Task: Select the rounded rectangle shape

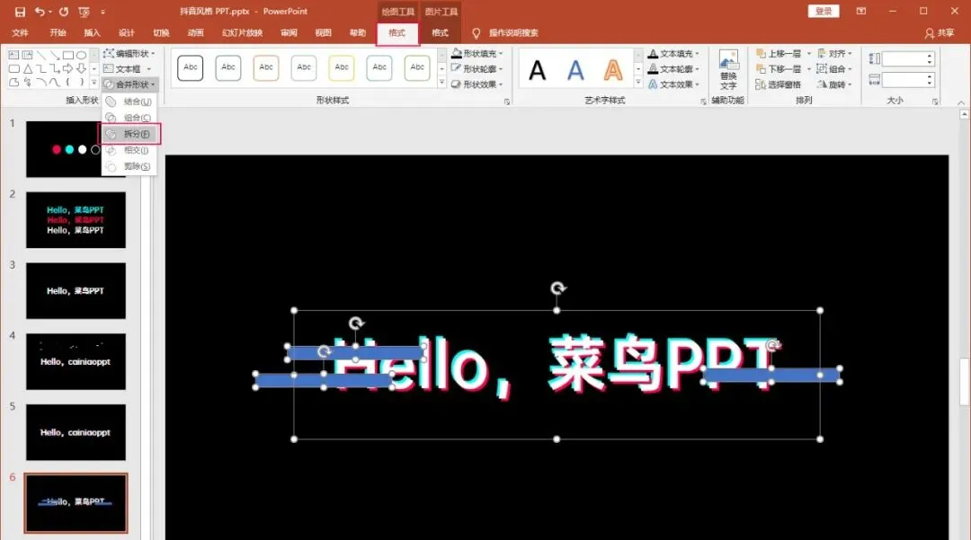Action: pyautogui.click(x=13, y=68)
